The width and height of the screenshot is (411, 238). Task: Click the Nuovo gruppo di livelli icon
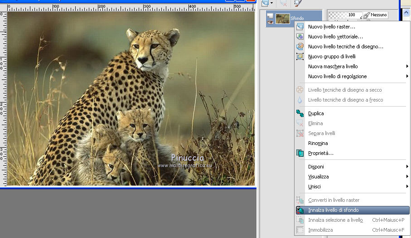pyautogui.click(x=300, y=56)
